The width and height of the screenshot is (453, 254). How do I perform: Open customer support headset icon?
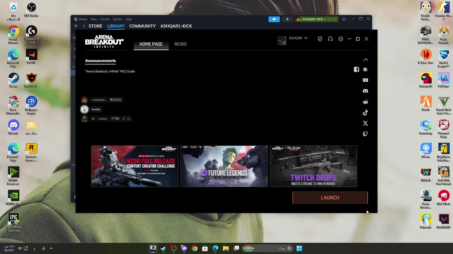[330, 39]
